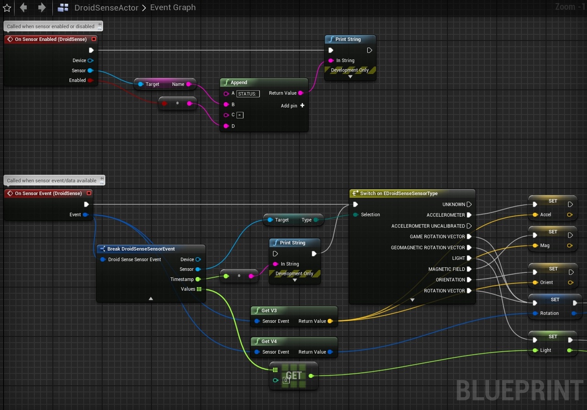Viewport: 587px width, 410px height.
Task: Select the 'Called when sensor enabled or disabled' comment
Action: coord(53,27)
